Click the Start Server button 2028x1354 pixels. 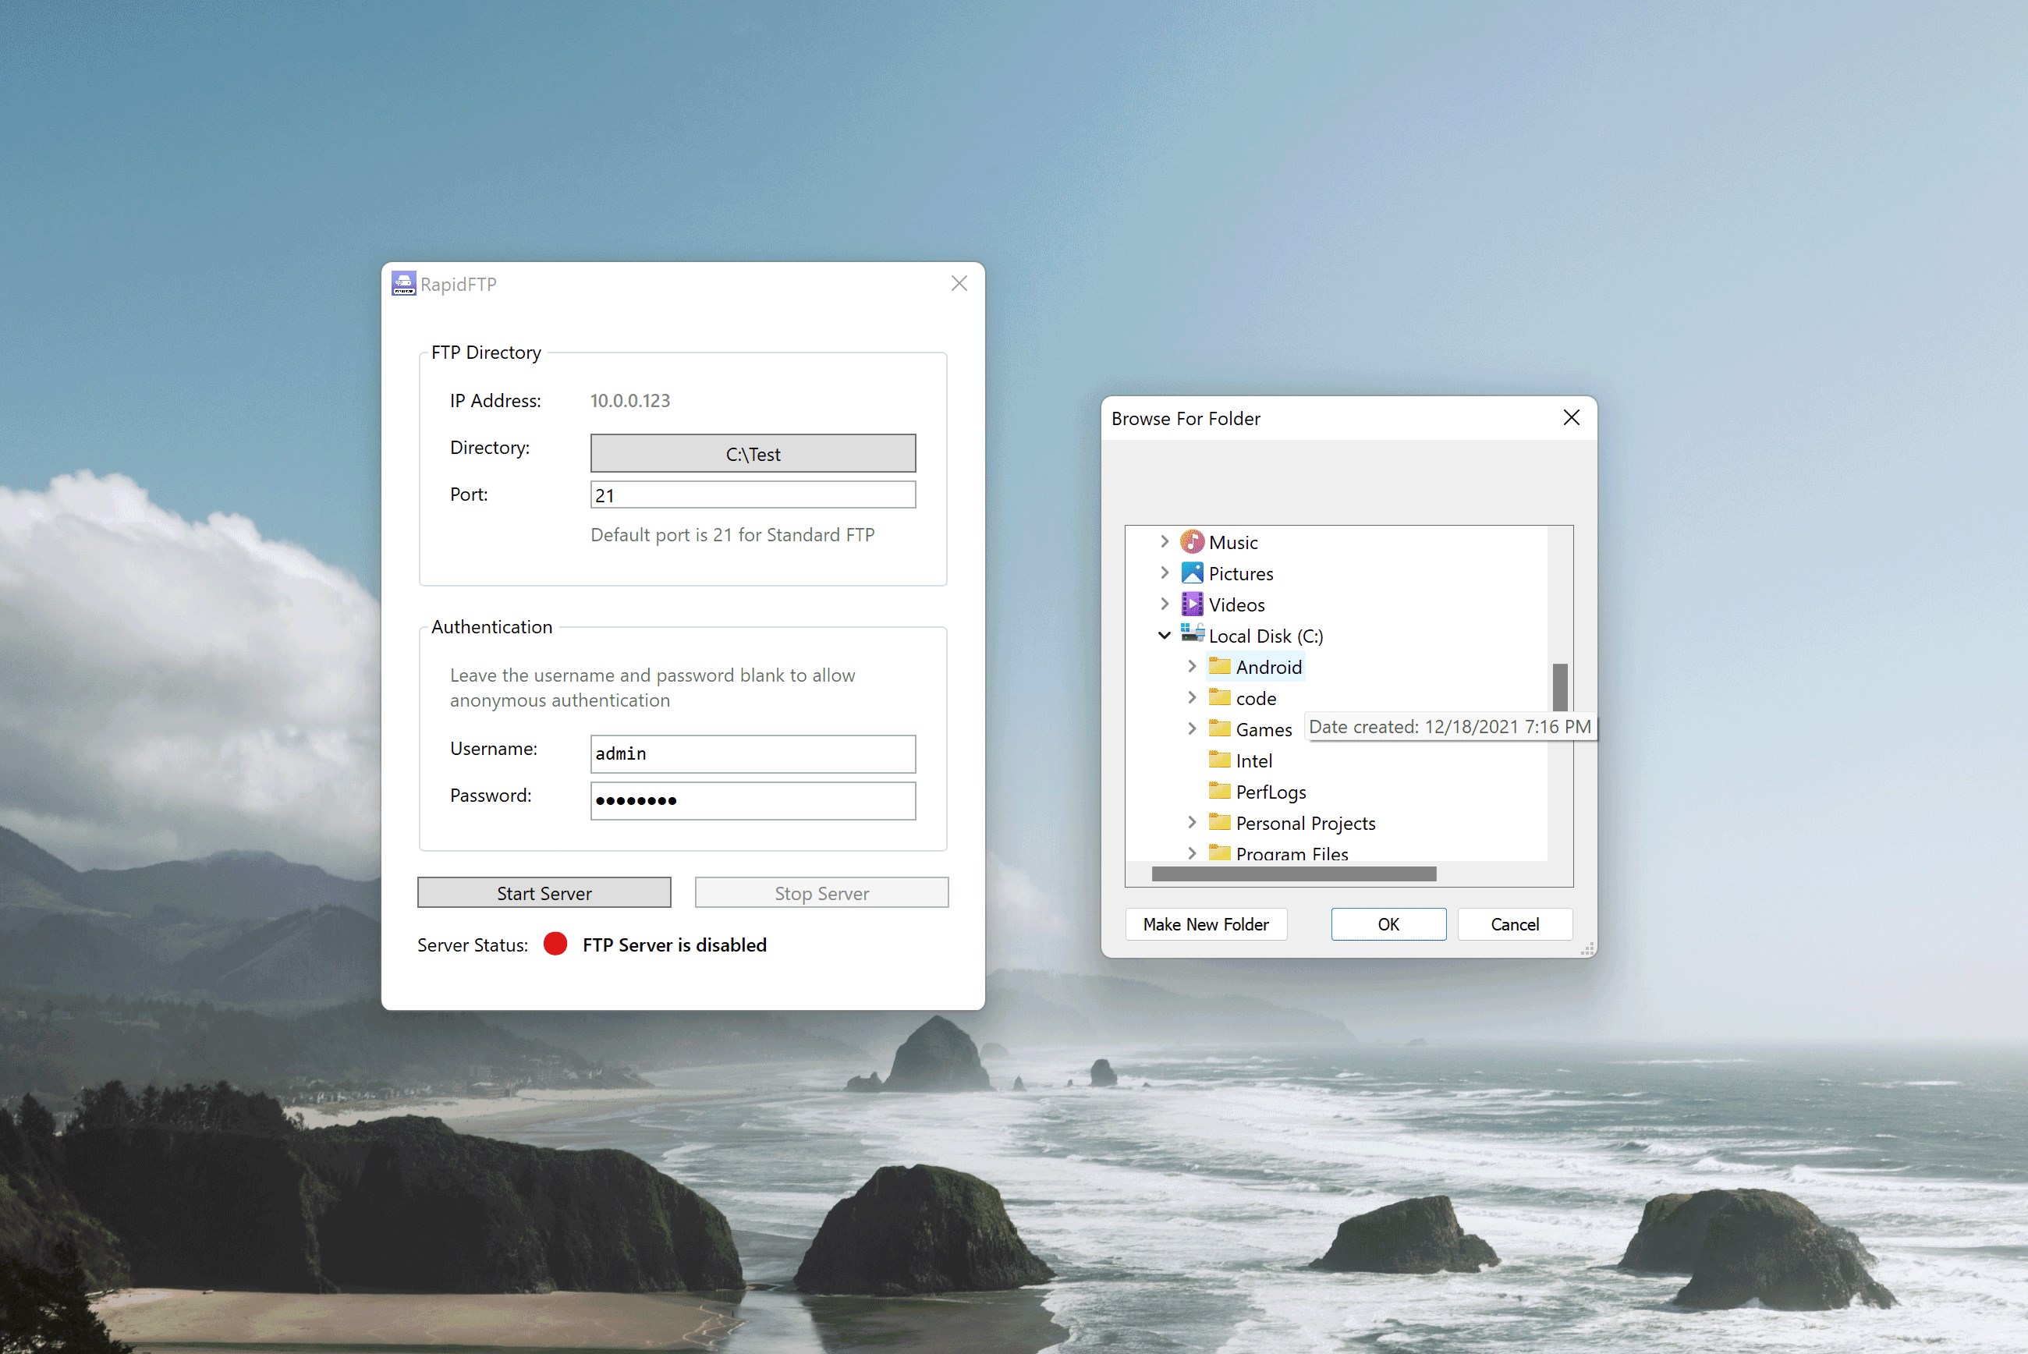pos(544,893)
